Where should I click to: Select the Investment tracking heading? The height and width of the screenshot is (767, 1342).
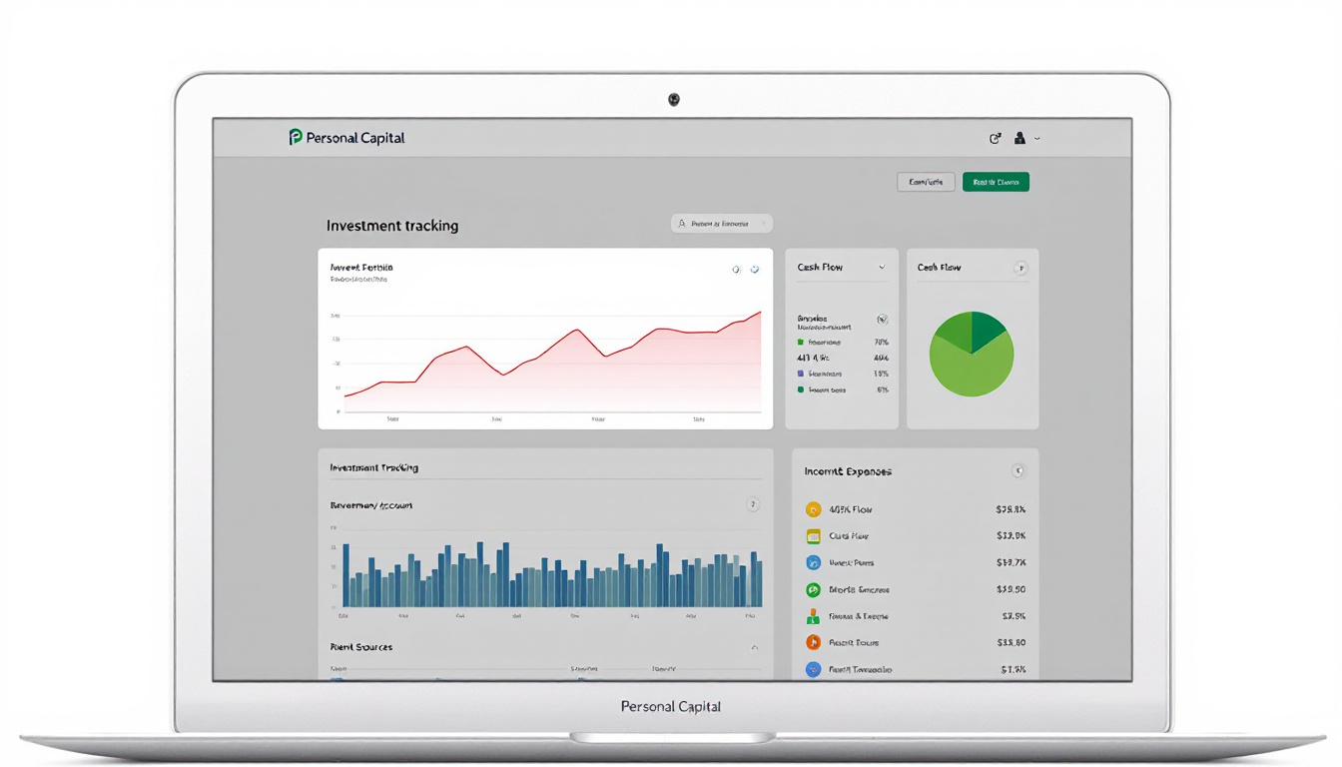pyautogui.click(x=391, y=226)
